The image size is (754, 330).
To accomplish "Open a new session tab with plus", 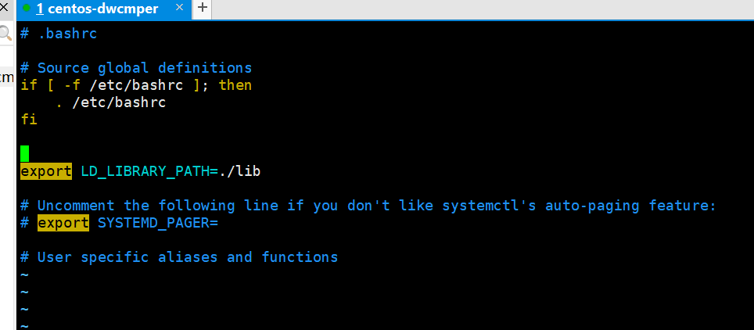I will [203, 9].
